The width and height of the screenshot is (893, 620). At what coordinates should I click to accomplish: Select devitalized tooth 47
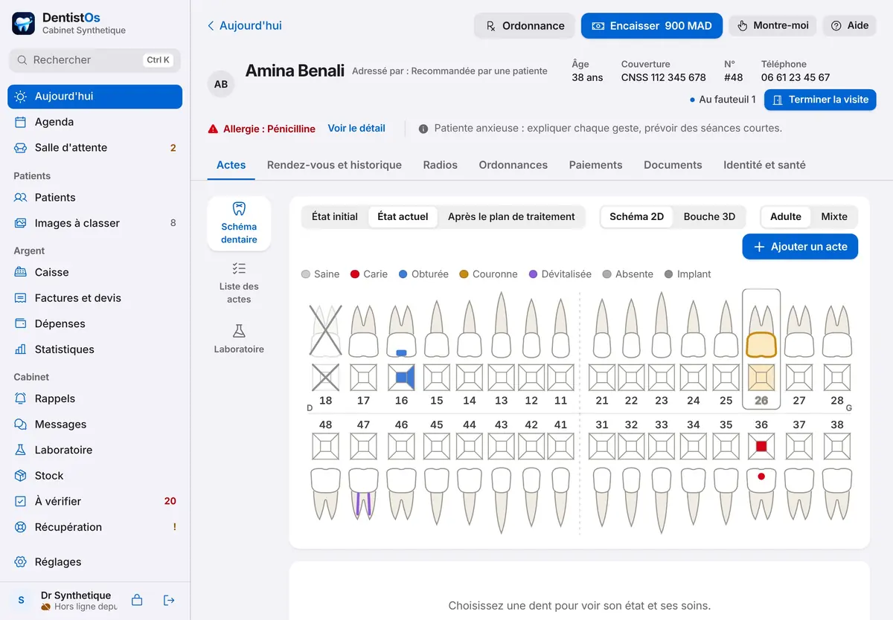[x=363, y=471]
